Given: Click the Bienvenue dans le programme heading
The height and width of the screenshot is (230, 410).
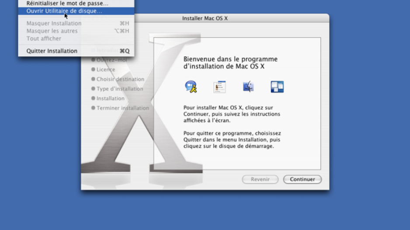Looking at the screenshot, I should coord(230,63).
